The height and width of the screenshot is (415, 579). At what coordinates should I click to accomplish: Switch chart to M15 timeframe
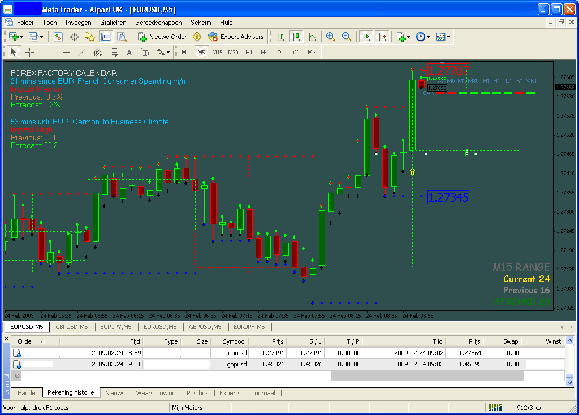pos(217,53)
